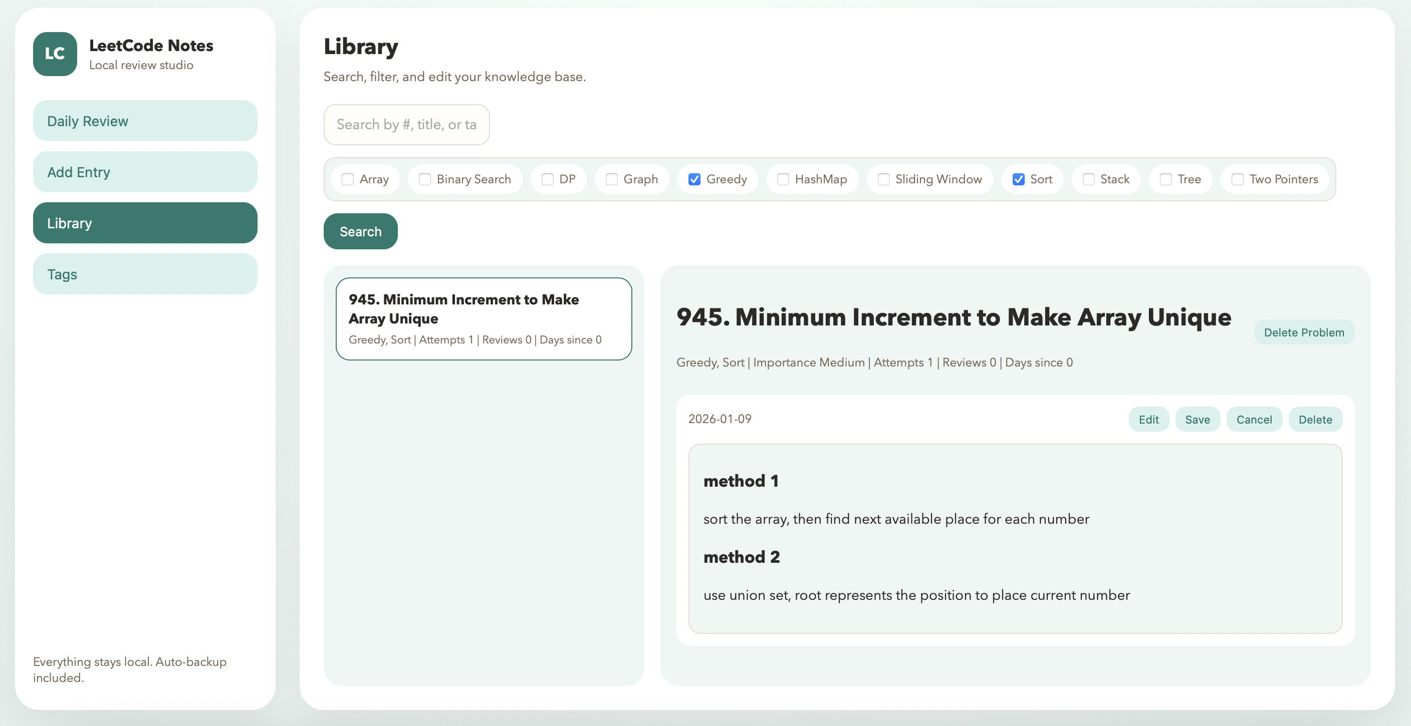Open the Daily Review page

click(145, 121)
